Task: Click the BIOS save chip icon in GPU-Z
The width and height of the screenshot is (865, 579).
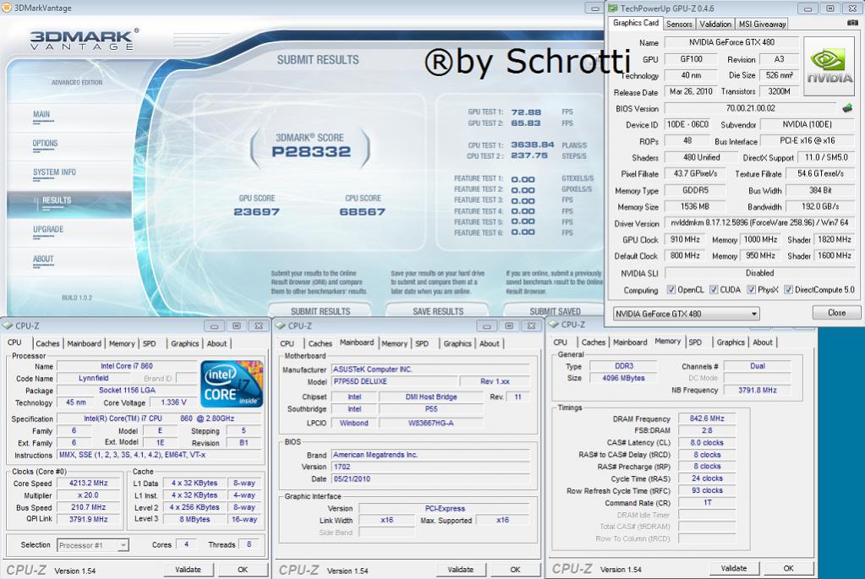Action: (847, 108)
